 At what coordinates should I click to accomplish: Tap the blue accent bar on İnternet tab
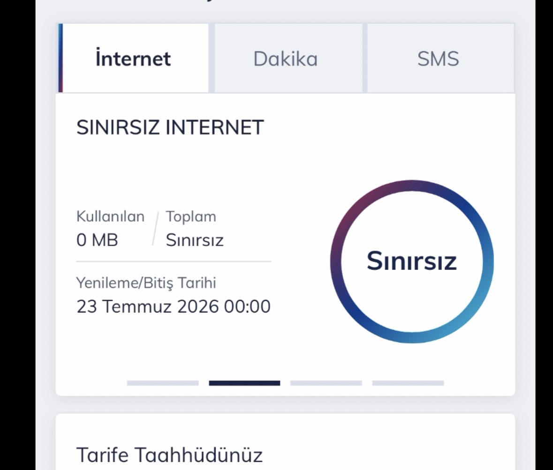61,58
